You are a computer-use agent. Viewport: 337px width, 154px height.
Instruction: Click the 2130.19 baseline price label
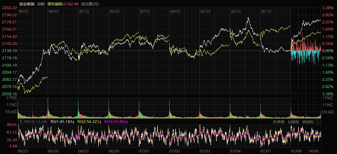pos(9,51)
